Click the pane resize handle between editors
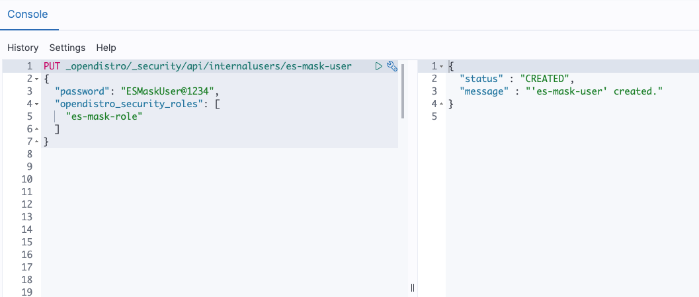699x297 pixels. [x=413, y=287]
